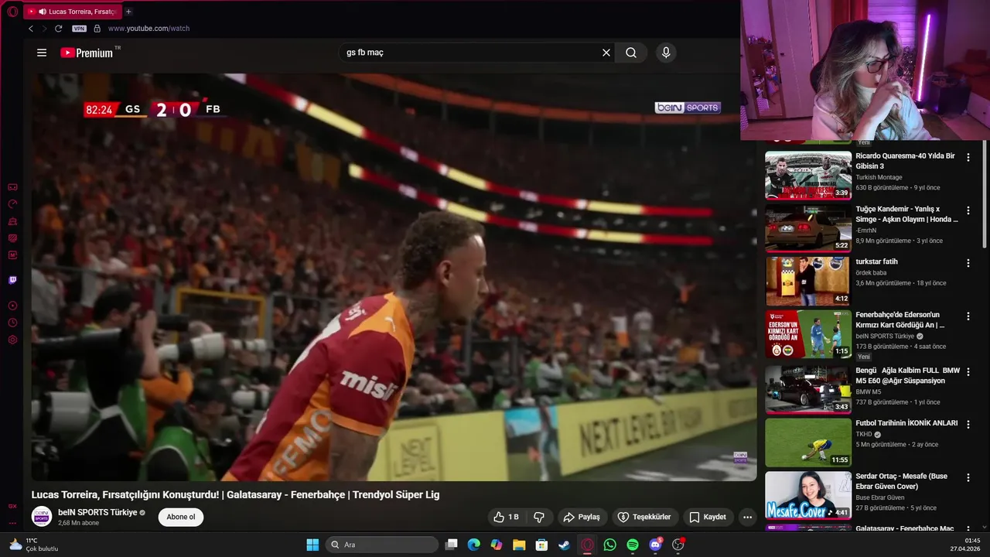Click the video player showing GS 2-0 FB
990x557 pixels.
tap(394, 277)
